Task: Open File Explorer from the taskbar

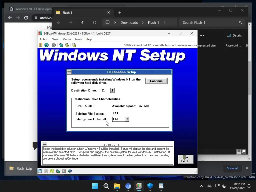Action: click(x=117, y=186)
